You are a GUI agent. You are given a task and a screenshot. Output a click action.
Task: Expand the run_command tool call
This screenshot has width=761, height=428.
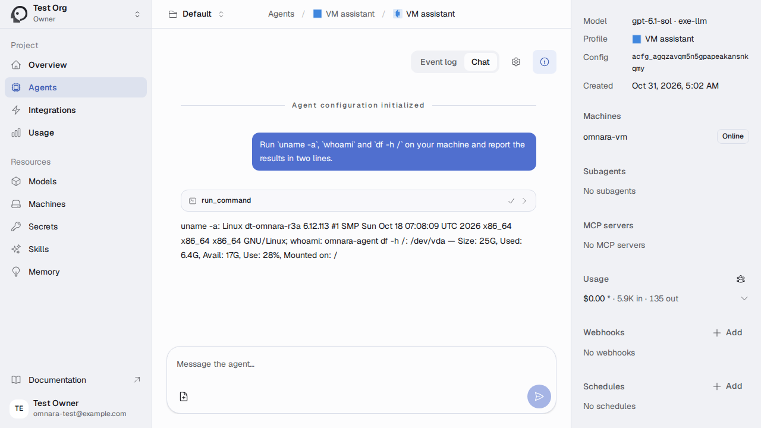(x=359, y=201)
